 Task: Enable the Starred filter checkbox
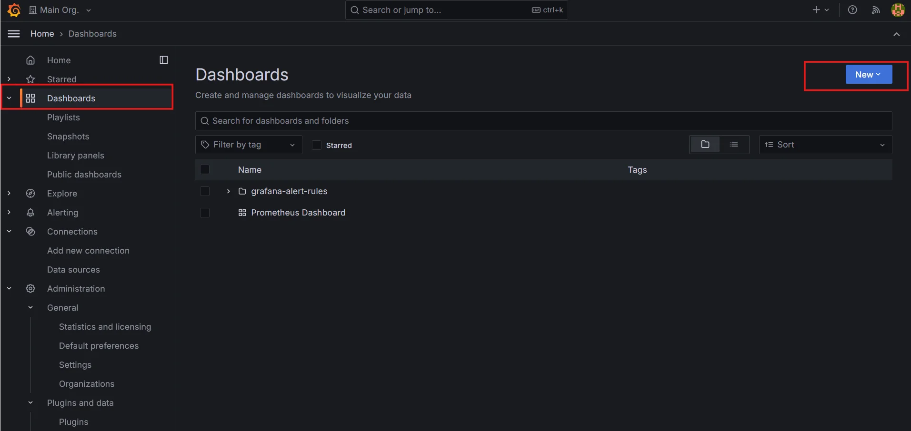coord(316,145)
